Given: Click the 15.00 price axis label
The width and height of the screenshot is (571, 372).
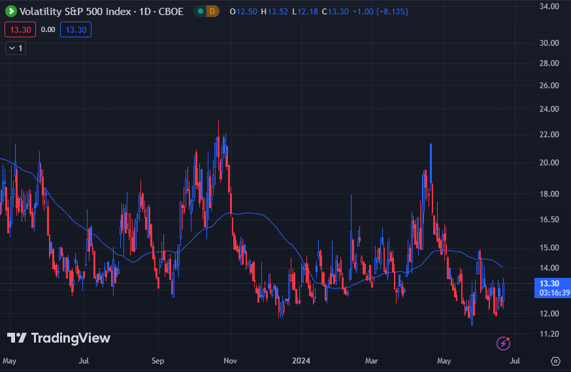Looking at the screenshot, I should point(549,247).
